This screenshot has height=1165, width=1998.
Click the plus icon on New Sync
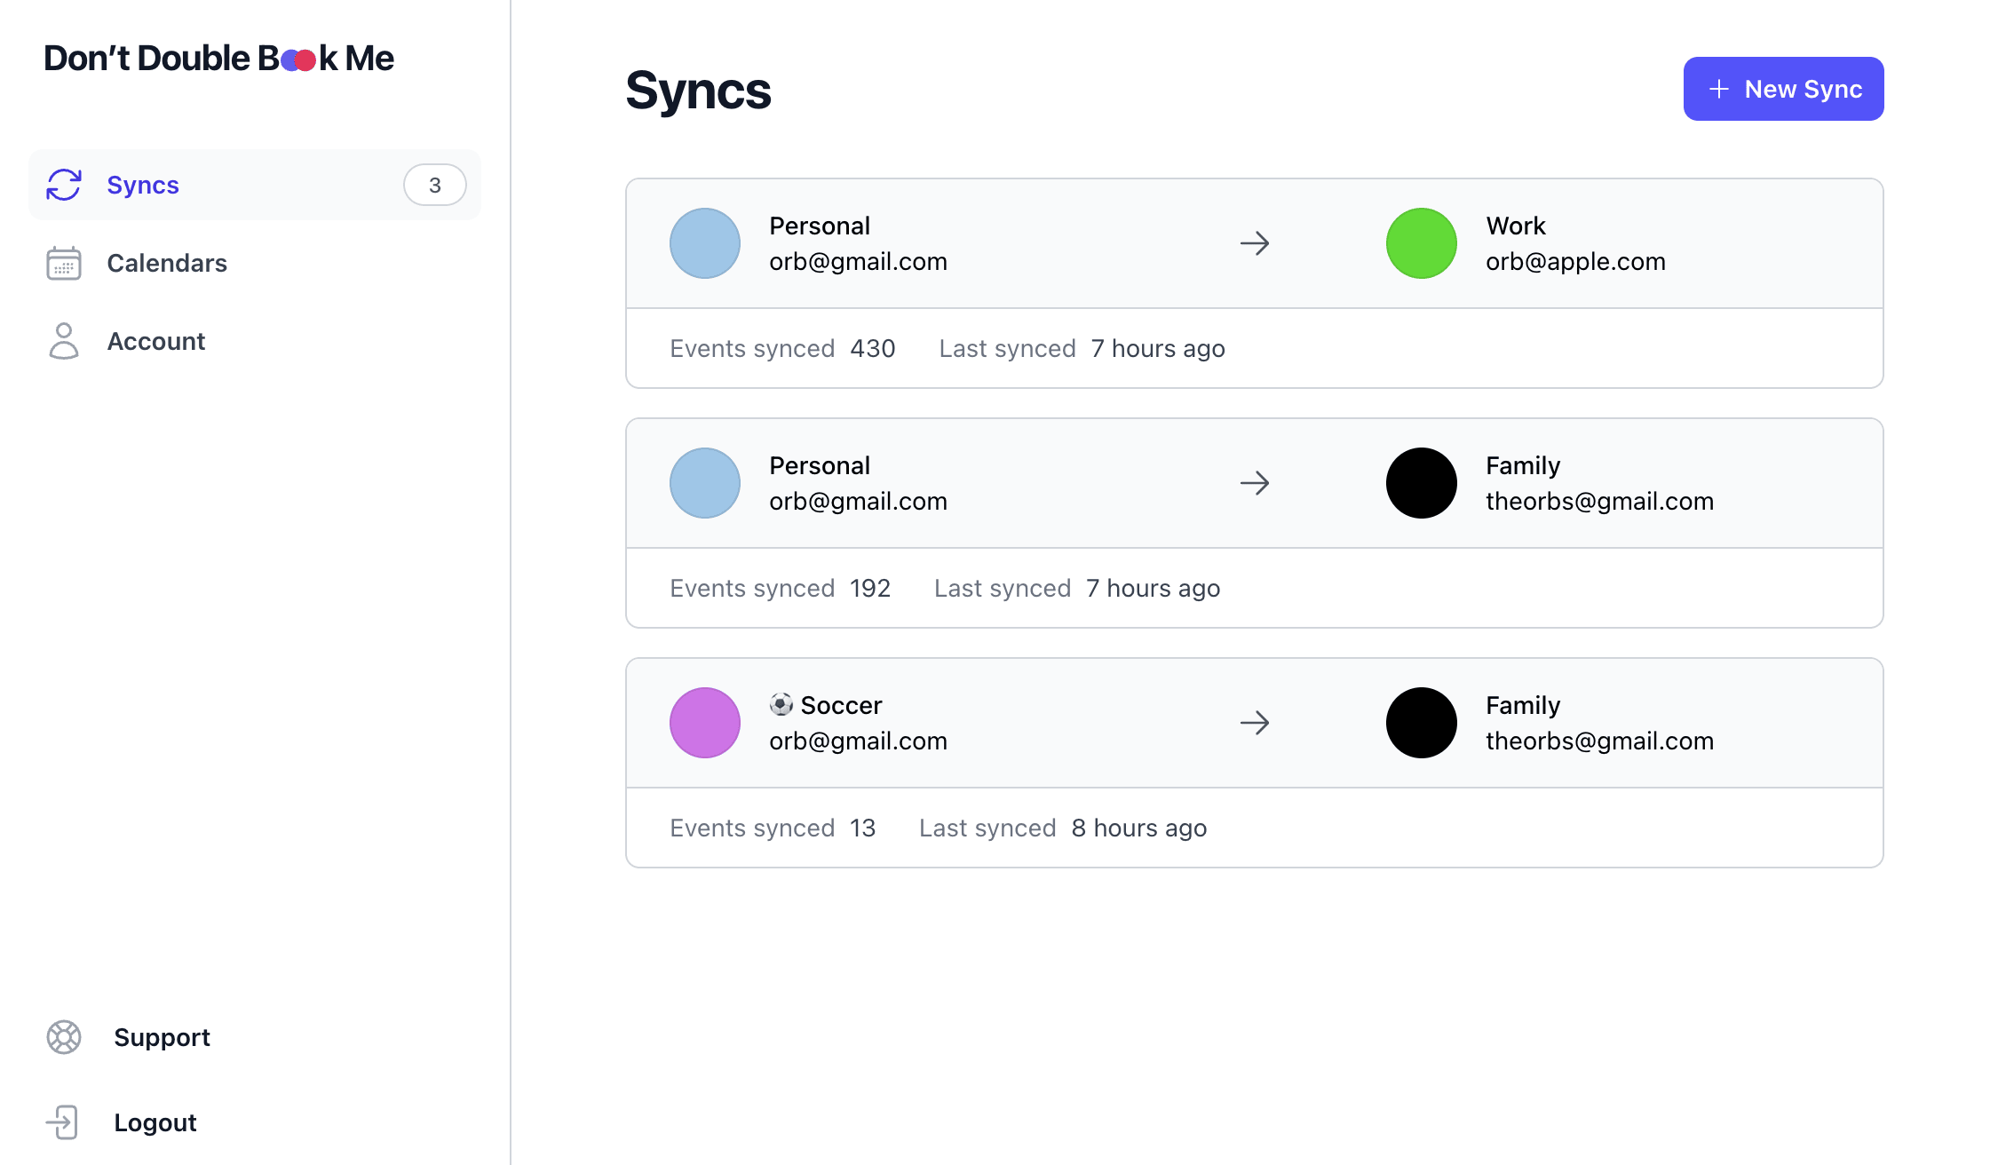[1719, 89]
